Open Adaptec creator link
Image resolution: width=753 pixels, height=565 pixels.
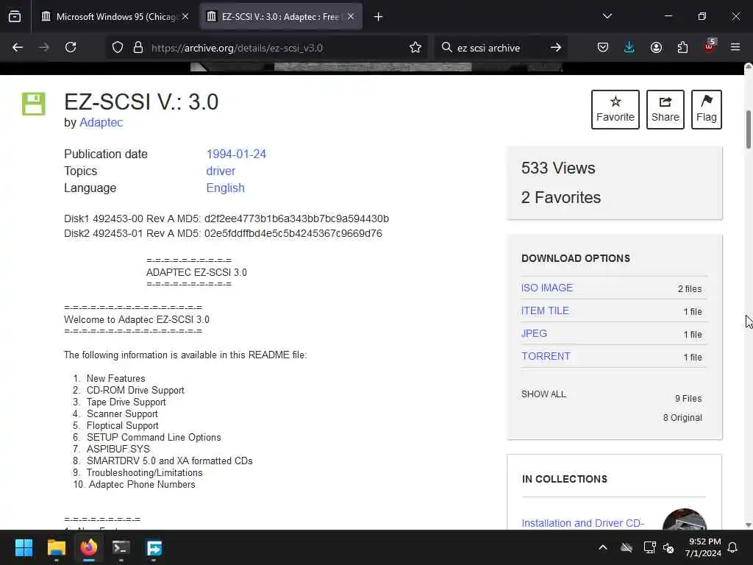point(101,123)
